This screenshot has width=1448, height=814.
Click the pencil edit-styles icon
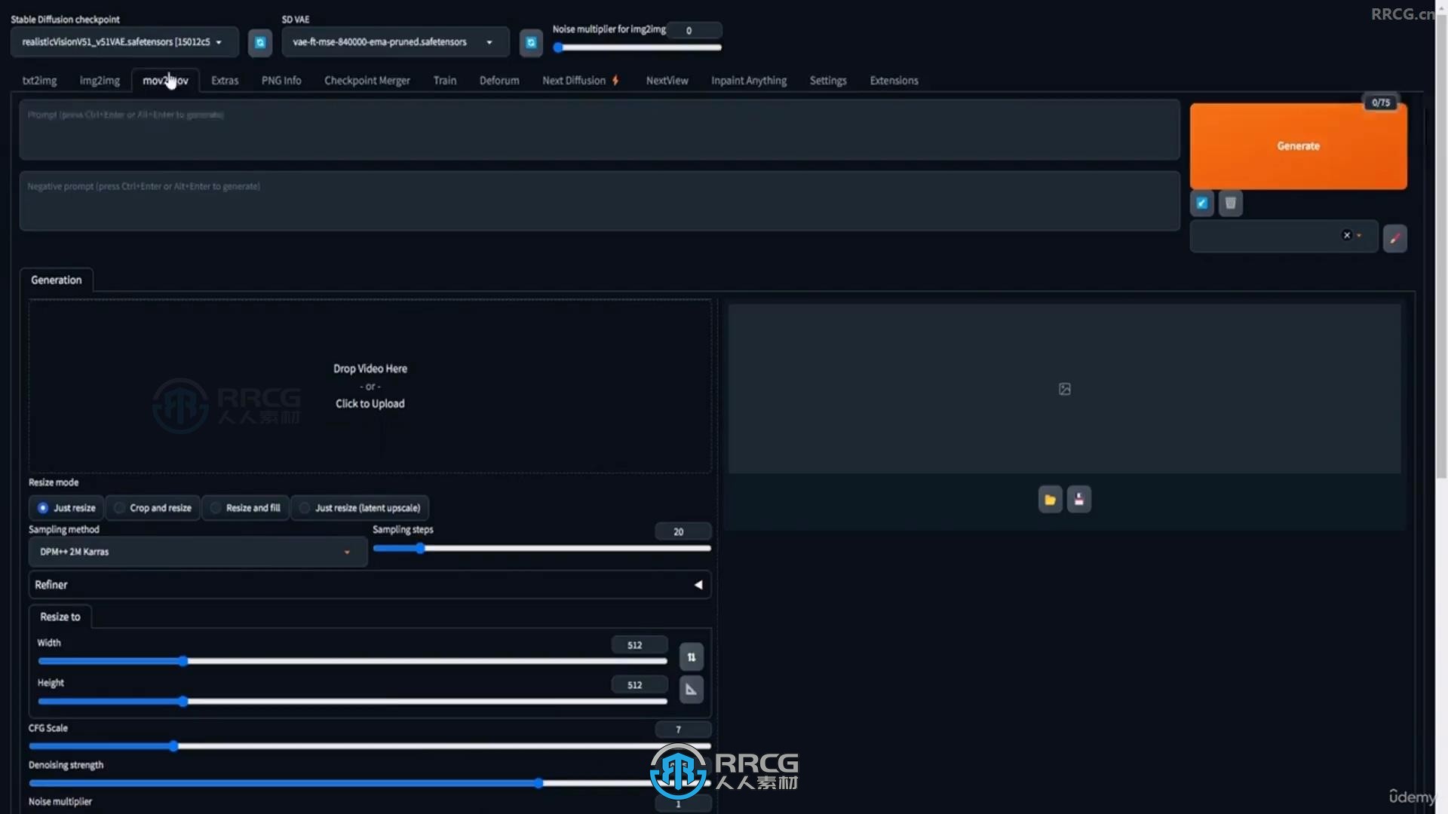tap(1395, 238)
